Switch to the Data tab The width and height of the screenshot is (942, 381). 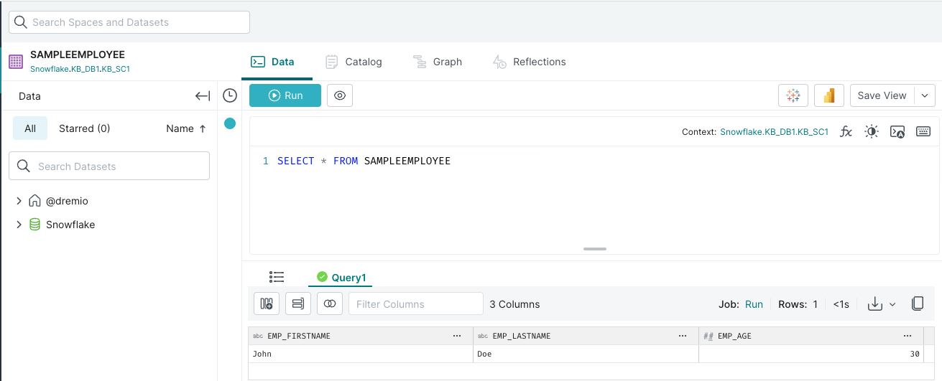272,62
